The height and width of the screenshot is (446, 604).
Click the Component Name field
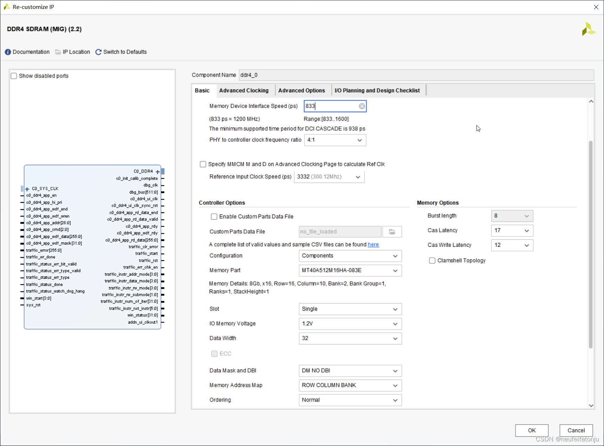pyautogui.click(x=416, y=75)
